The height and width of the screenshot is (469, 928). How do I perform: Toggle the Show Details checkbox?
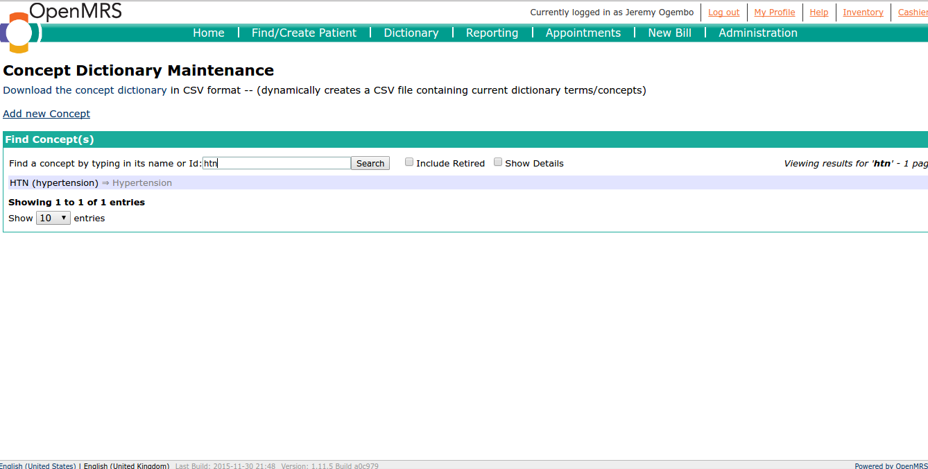498,162
